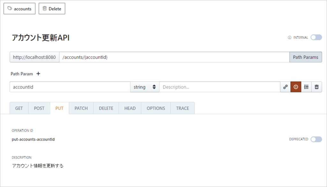Click the /accounts/{accountId} path field

pyautogui.click(x=174, y=57)
